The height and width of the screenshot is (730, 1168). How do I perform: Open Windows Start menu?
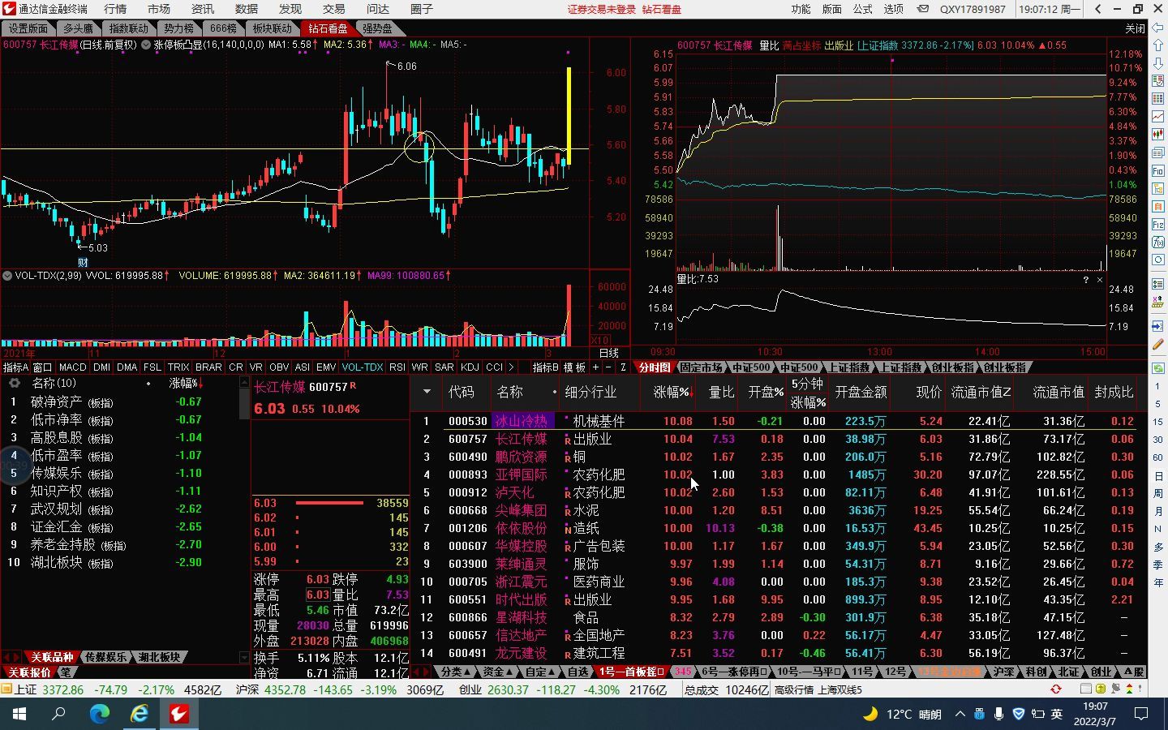tap(19, 714)
